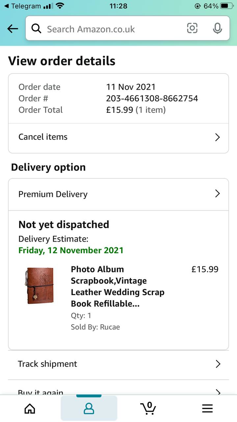Open Cancel items option
The image size is (237, 422).
click(43, 137)
